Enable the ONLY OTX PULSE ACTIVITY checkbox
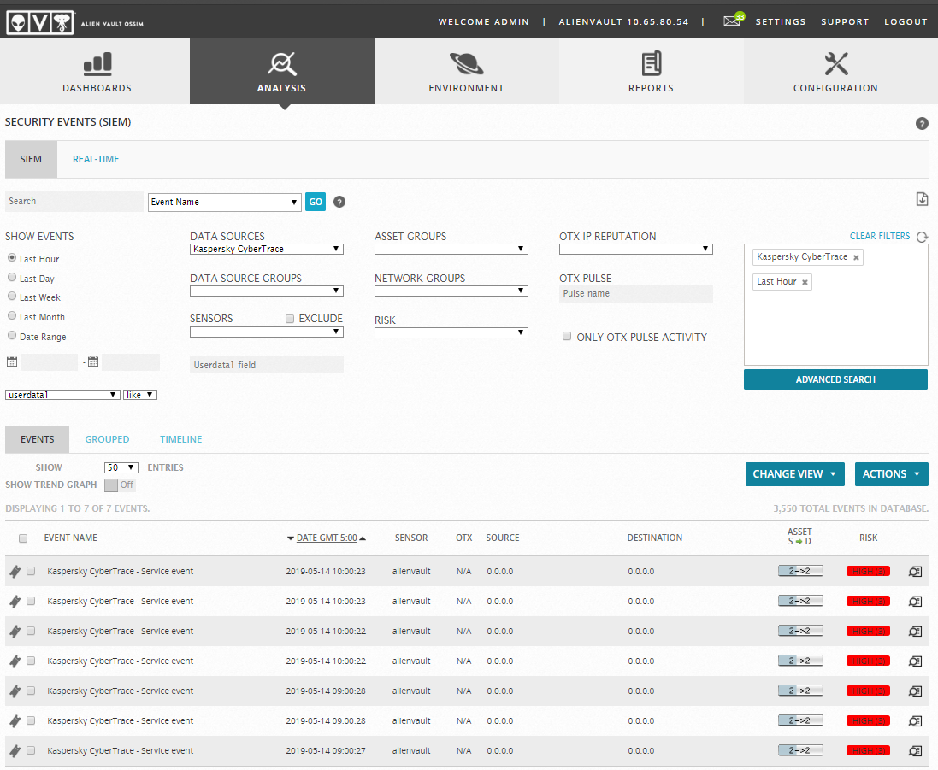The width and height of the screenshot is (938, 770). tap(567, 336)
